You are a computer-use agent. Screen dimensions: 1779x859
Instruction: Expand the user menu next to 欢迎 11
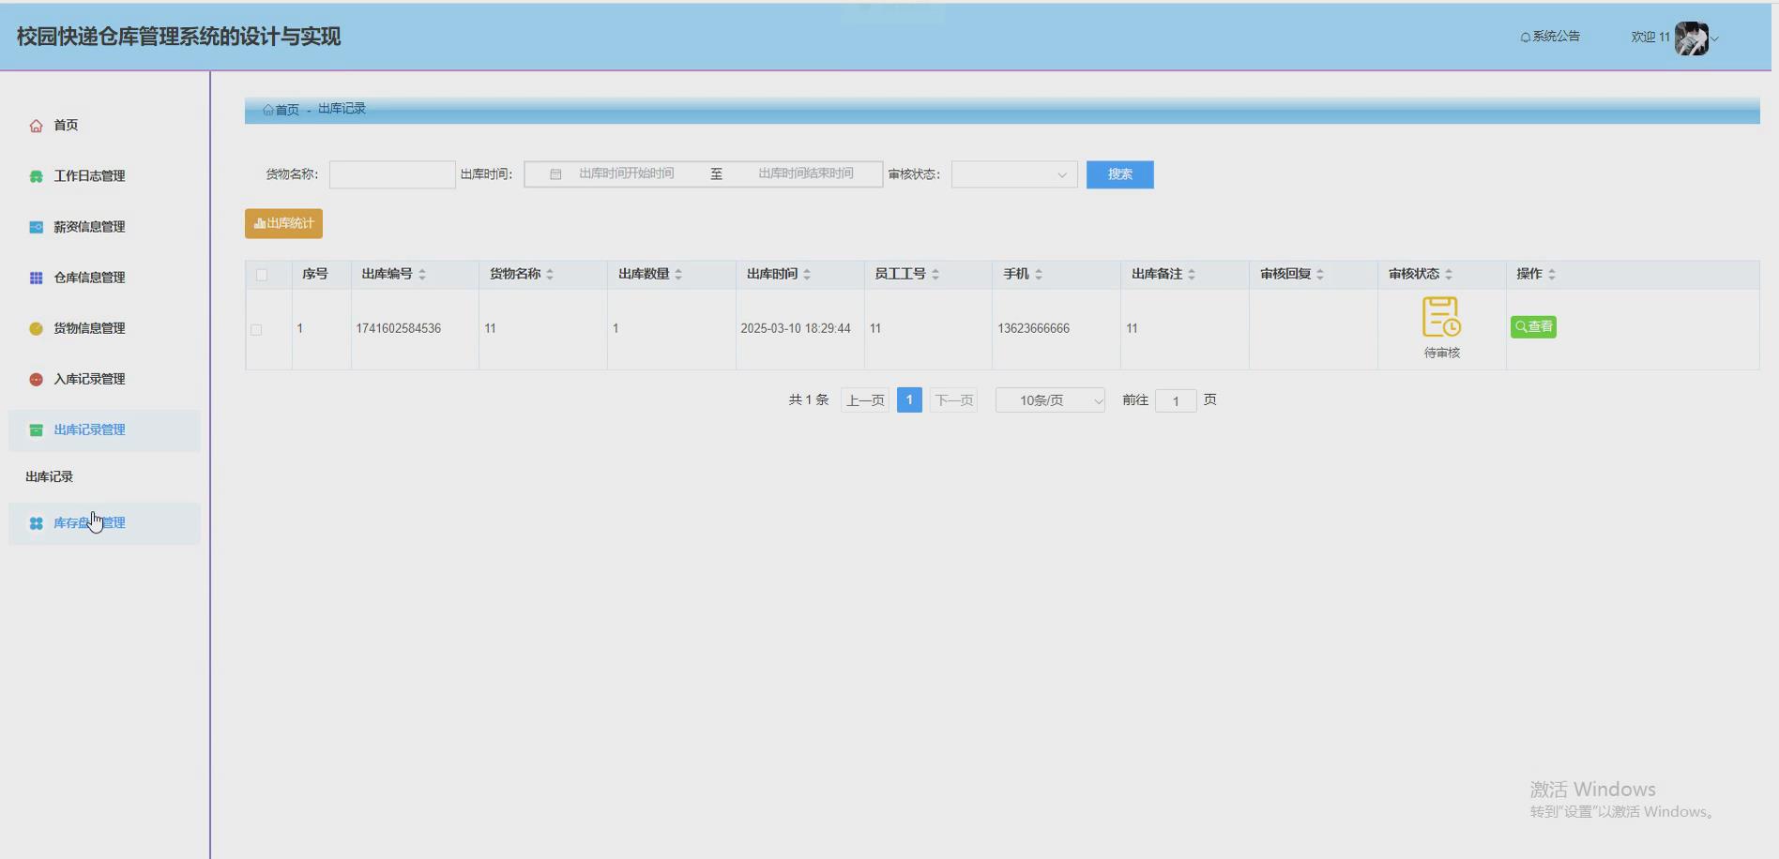(1715, 38)
